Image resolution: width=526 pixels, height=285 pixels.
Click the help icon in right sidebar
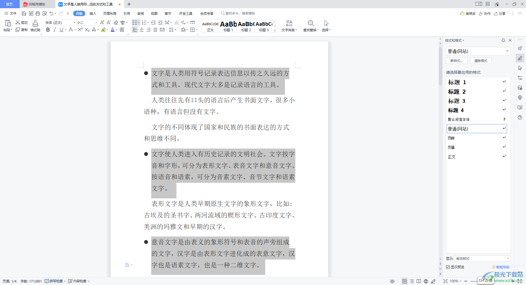click(520, 117)
